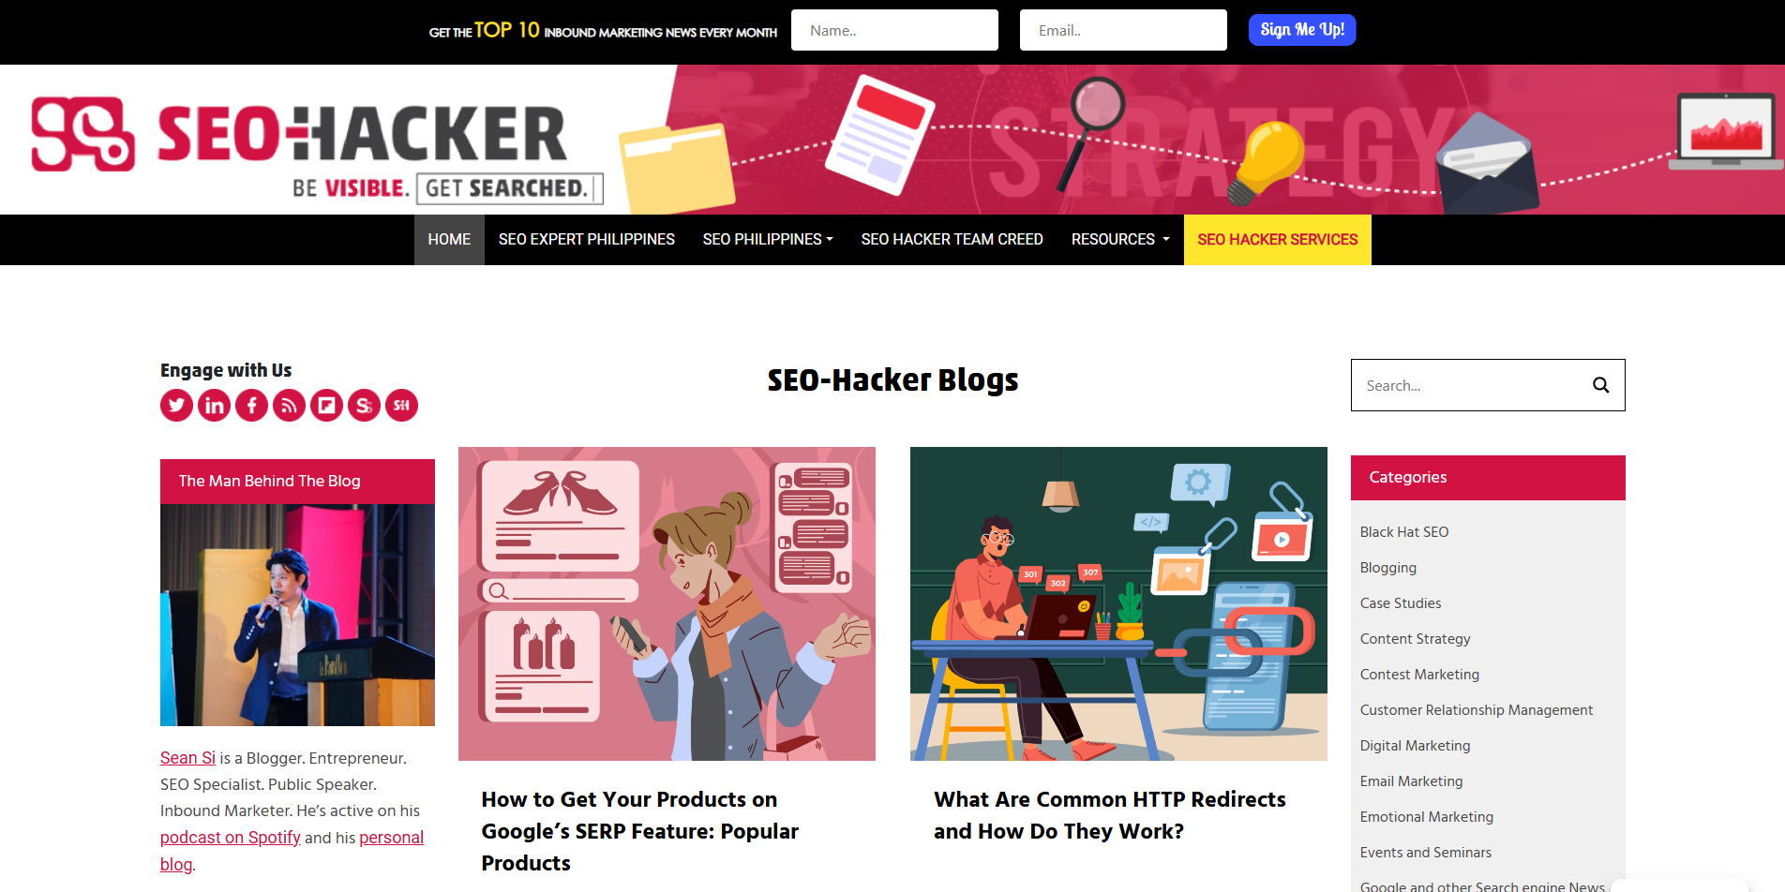
Task: Select the Black Hat SEO category
Action: tap(1403, 532)
